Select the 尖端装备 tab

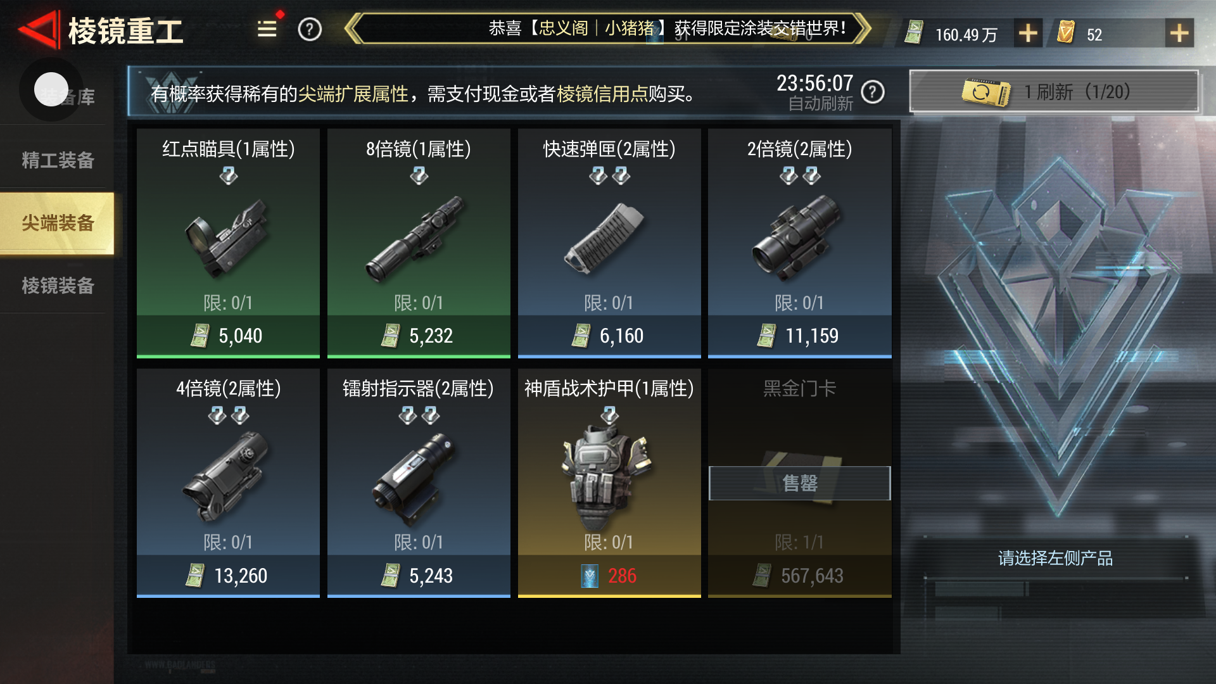58,223
